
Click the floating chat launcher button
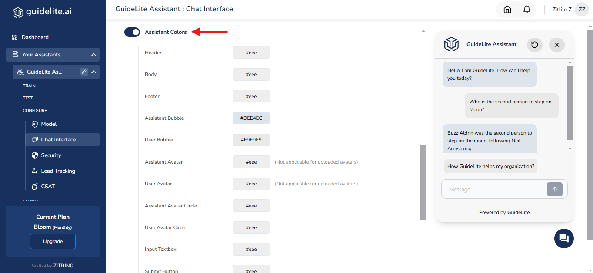[x=564, y=238]
